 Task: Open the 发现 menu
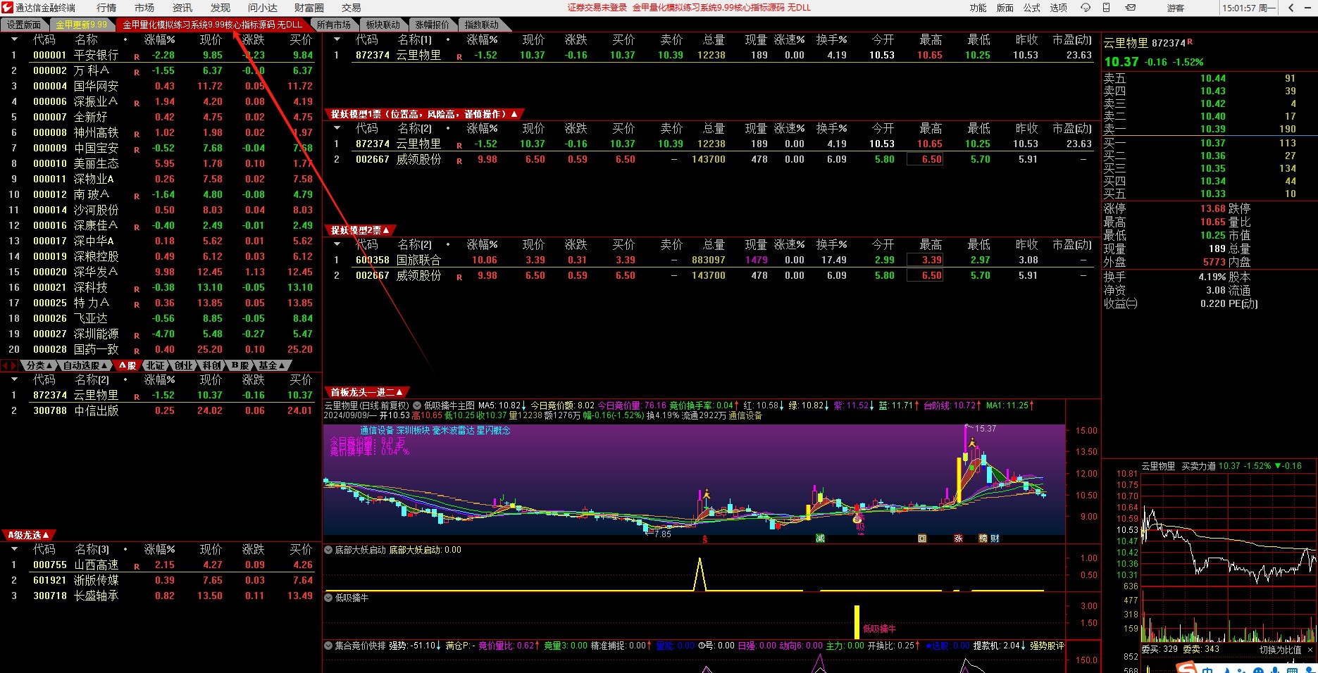220,8
